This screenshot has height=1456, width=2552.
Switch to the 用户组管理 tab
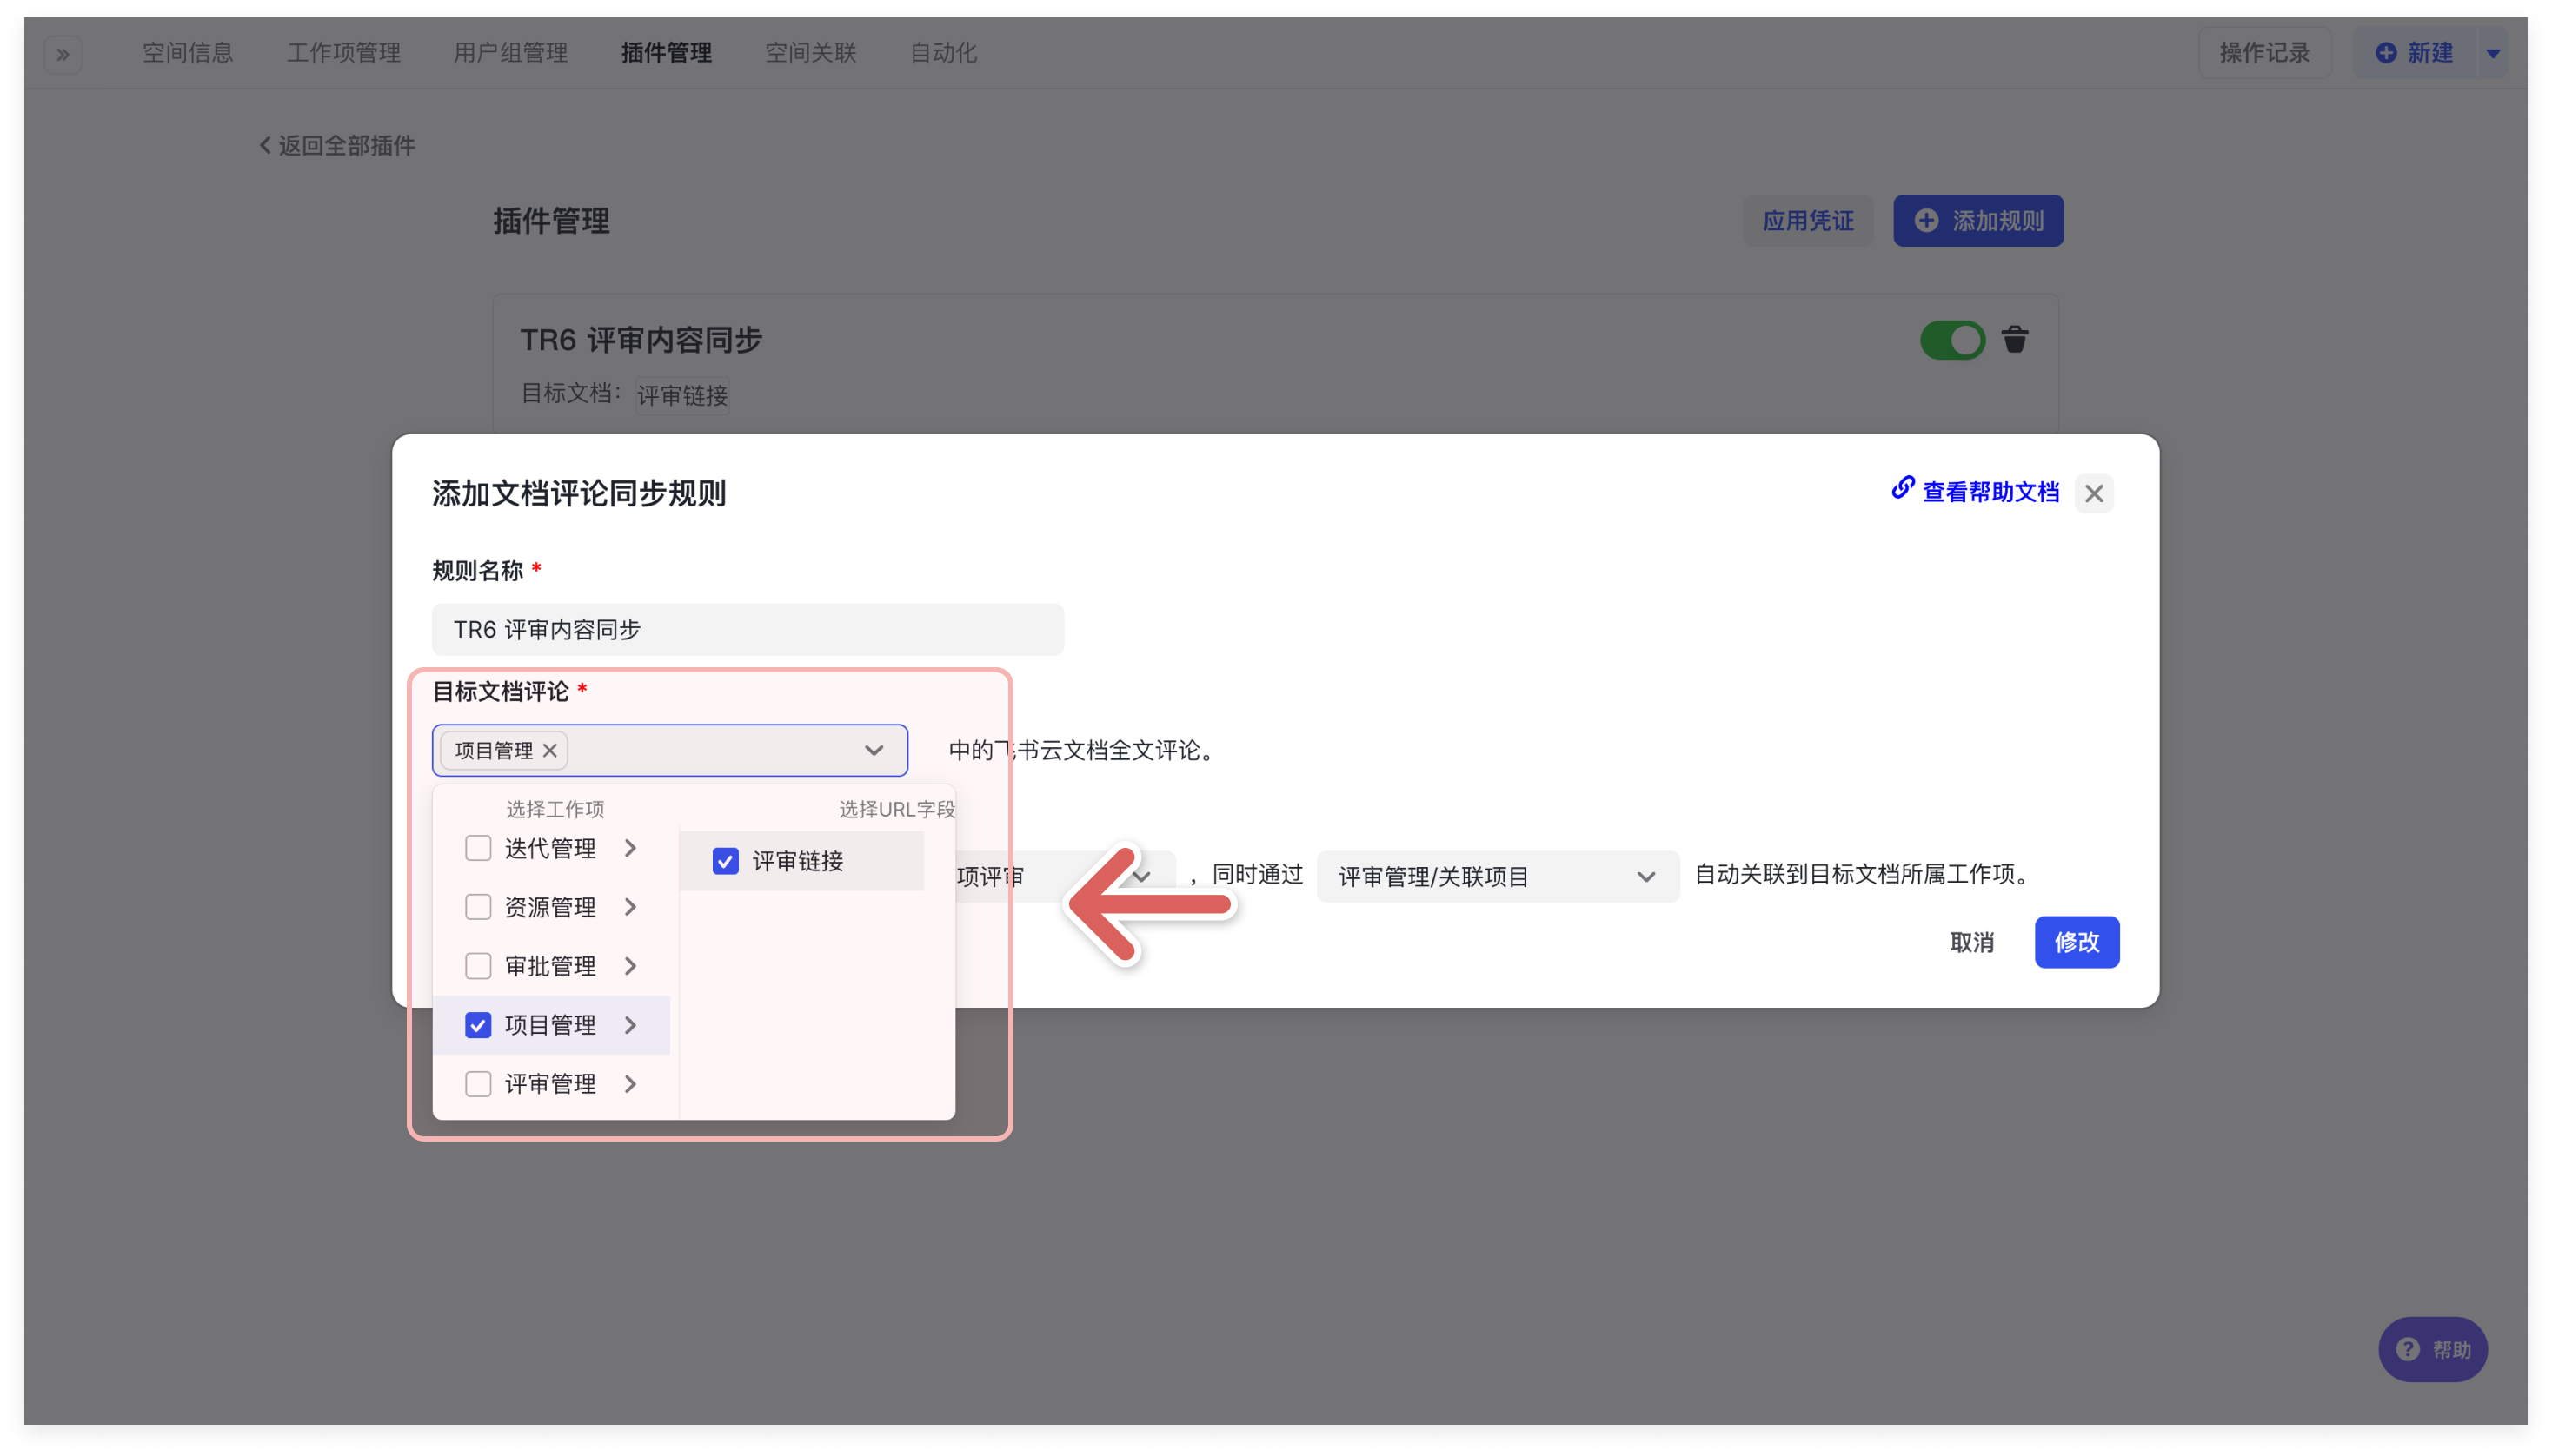[x=510, y=53]
